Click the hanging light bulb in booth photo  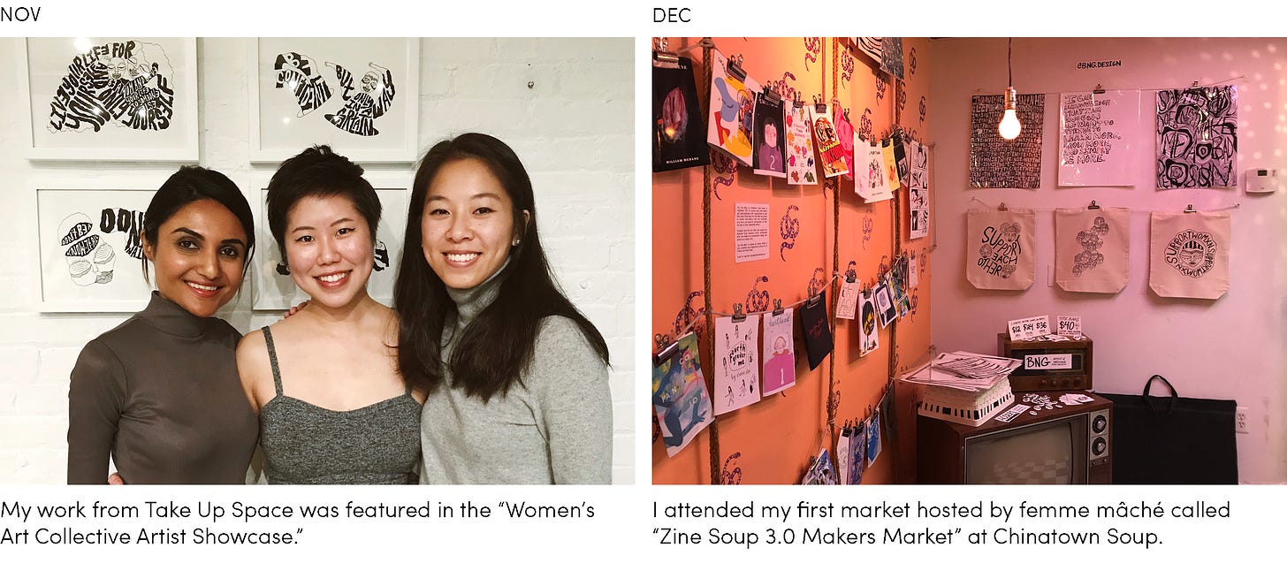click(x=1009, y=118)
